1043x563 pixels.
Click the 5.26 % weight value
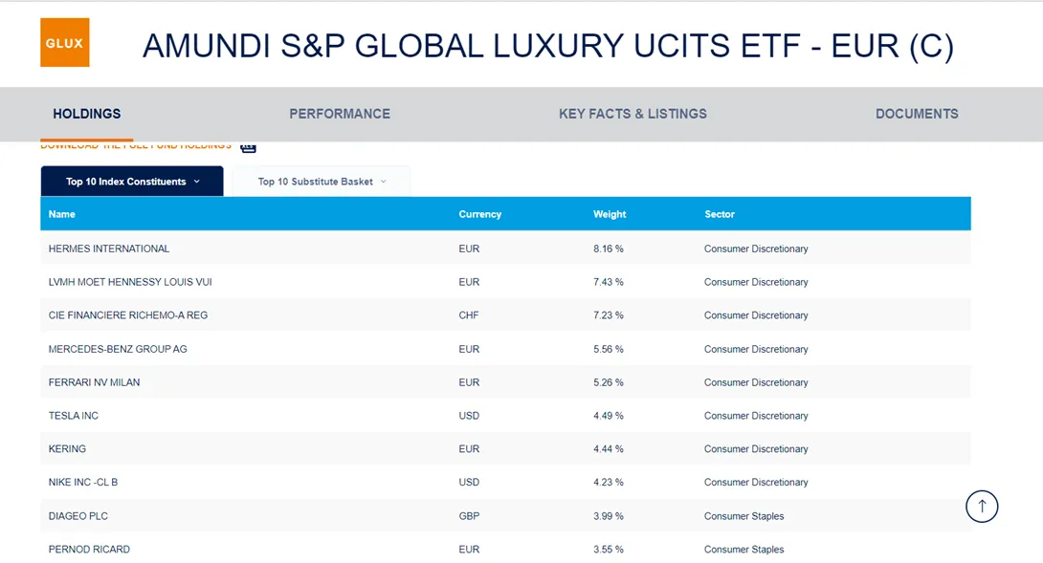609,382
